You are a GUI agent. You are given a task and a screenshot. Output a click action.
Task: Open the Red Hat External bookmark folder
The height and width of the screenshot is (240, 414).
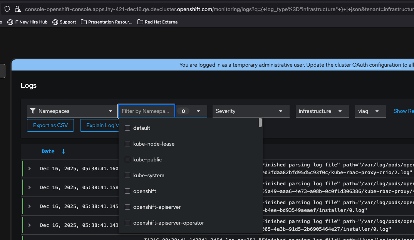pos(158,22)
